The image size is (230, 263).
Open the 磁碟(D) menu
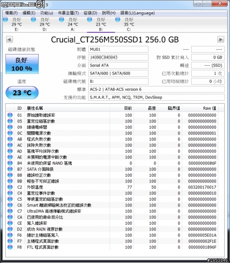click(90, 13)
